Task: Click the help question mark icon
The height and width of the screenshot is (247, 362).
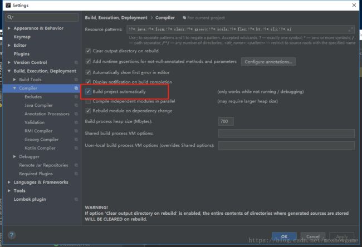Action: [12, 235]
